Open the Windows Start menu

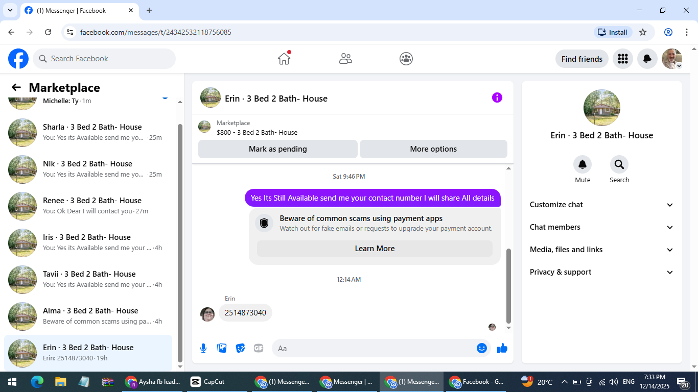(12, 382)
